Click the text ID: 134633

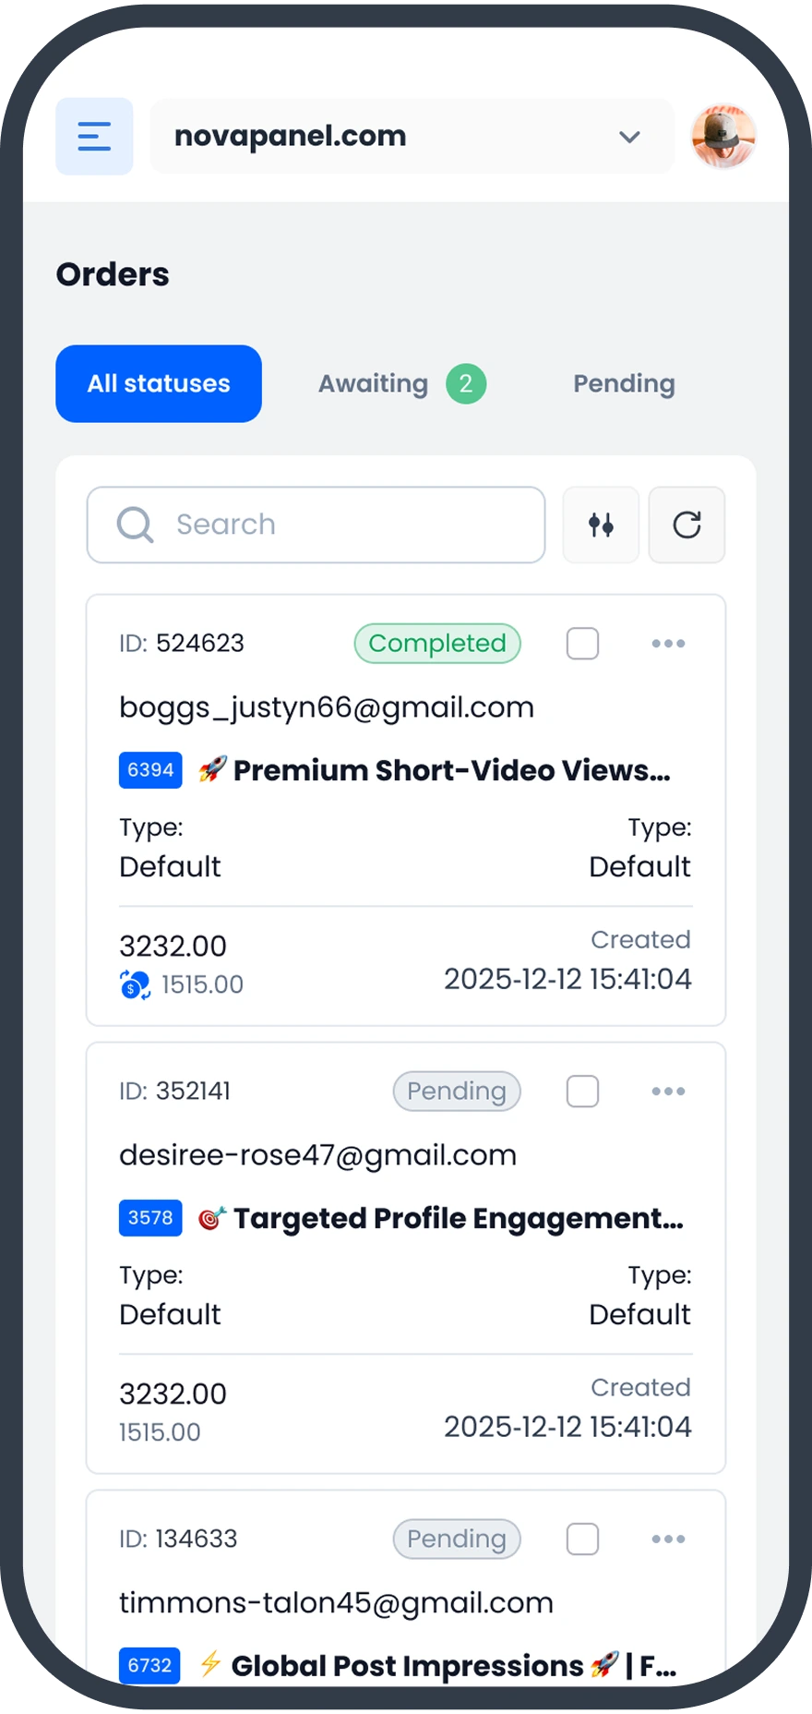point(178,1539)
